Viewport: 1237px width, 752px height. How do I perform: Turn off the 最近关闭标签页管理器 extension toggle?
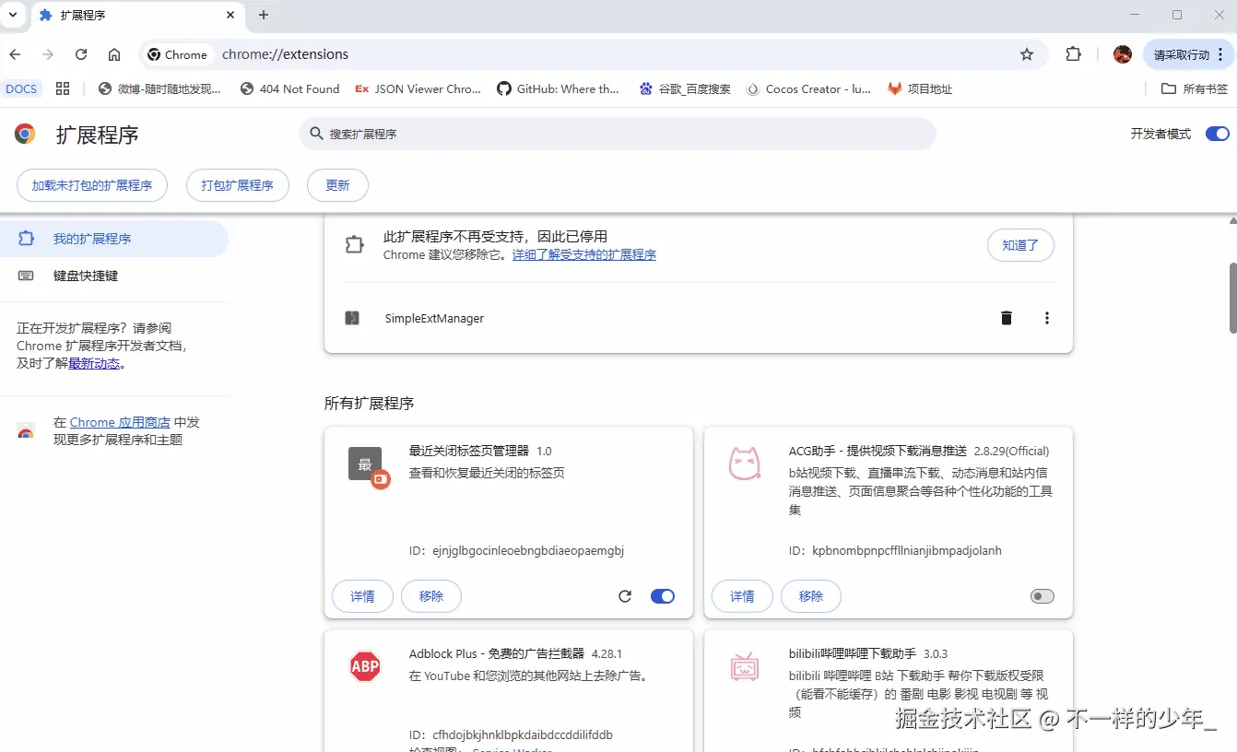pyautogui.click(x=661, y=596)
